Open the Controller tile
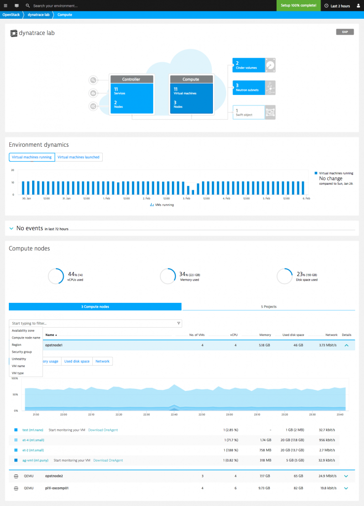Screen dimensions: 364x506 pyautogui.click(x=131, y=94)
